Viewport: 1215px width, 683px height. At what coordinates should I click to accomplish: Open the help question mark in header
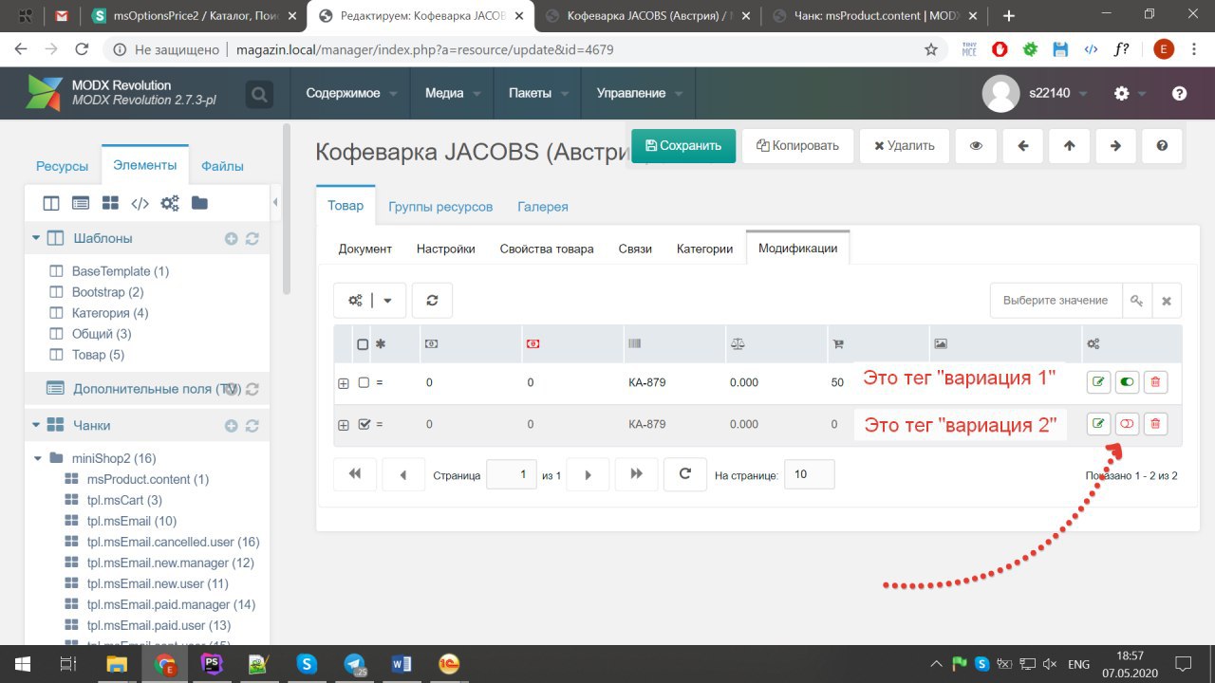pyautogui.click(x=1180, y=93)
